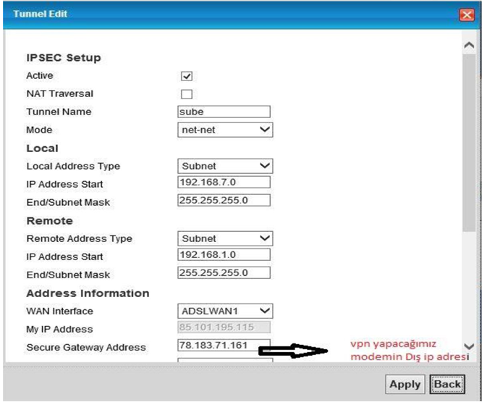
Task: Click the IPSEC Setup heading
Action: pyautogui.click(x=64, y=58)
